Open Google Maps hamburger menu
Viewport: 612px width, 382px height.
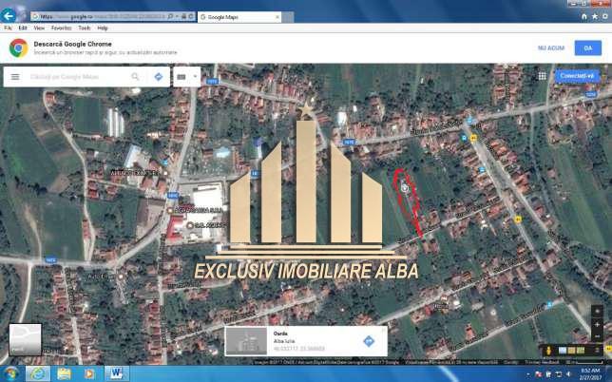[x=15, y=77]
